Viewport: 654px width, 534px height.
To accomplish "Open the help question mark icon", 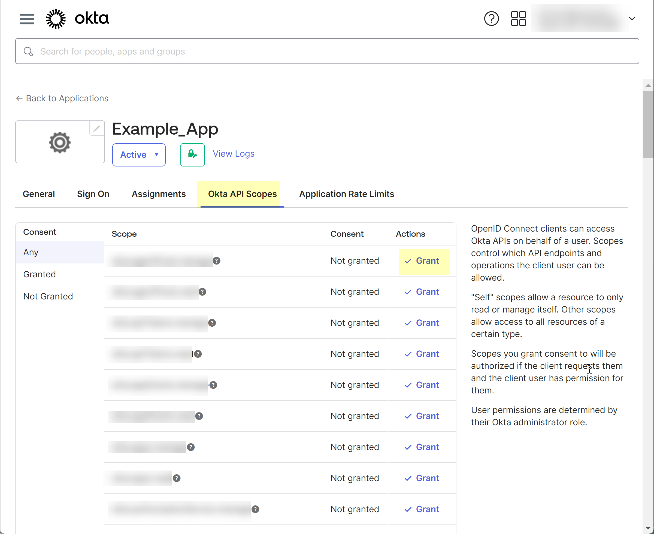I will 491,19.
